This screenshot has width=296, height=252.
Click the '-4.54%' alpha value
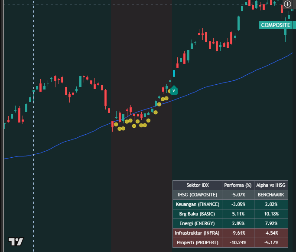271,233
